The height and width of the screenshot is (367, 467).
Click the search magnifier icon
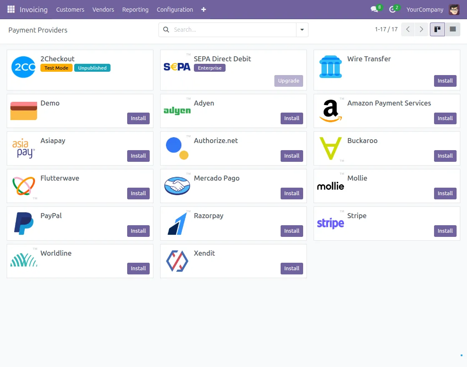[x=166, y=30]
